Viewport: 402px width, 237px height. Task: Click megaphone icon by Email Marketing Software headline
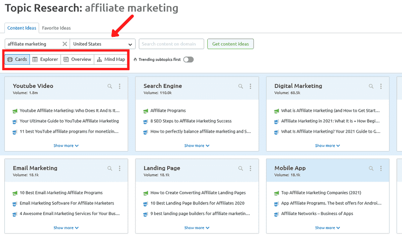[15, 203]
